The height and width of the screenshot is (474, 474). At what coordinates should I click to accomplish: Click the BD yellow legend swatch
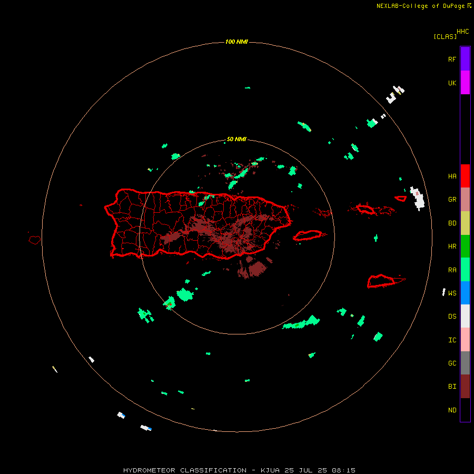click(465, 223)
